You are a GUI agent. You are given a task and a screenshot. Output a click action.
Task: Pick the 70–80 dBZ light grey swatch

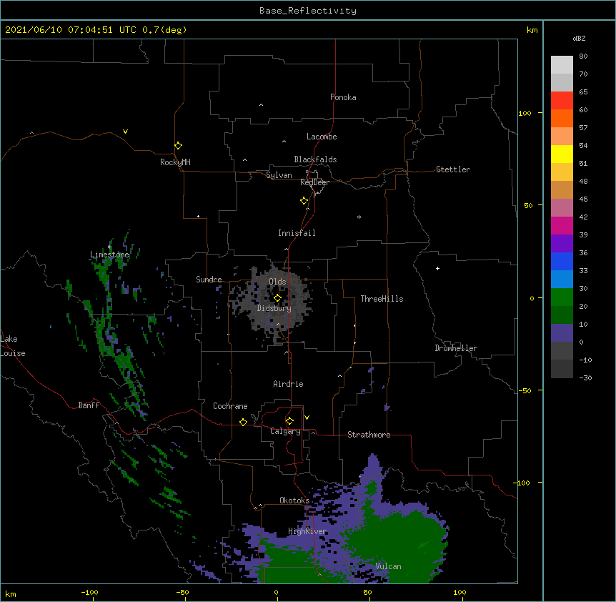562,65
